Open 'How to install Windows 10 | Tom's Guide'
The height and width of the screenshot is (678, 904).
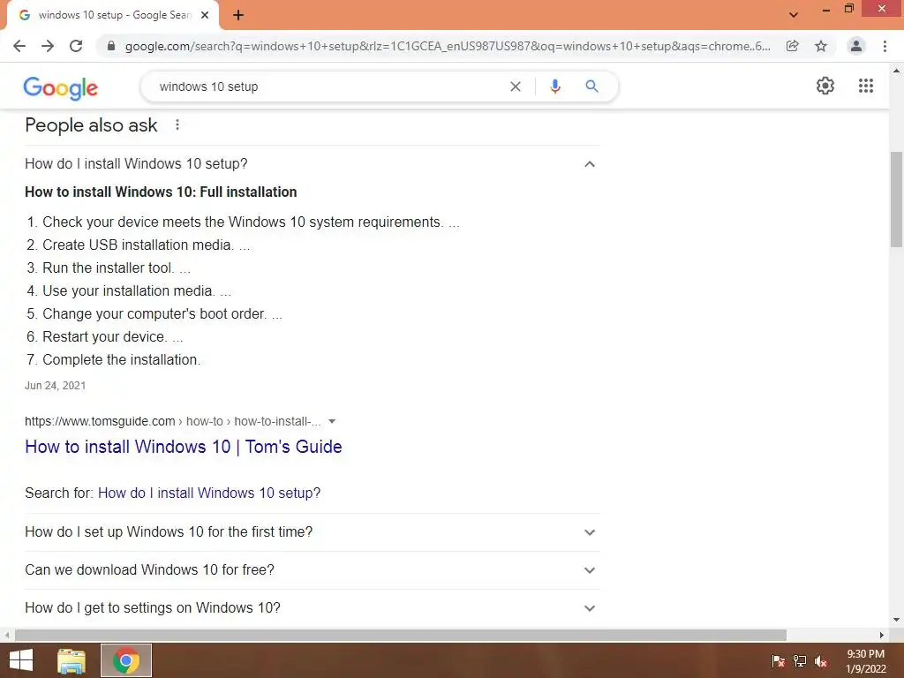pos(184,447)
